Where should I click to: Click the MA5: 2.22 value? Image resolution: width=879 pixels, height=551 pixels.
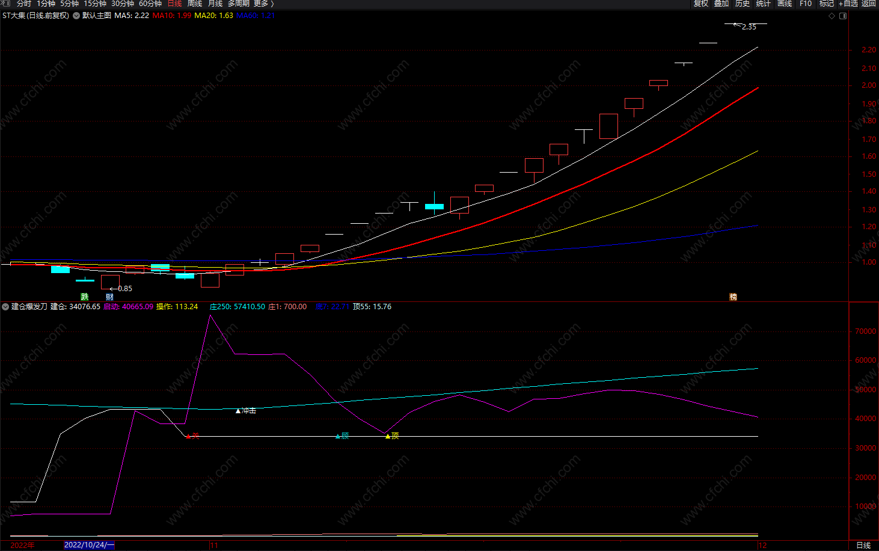132,16
